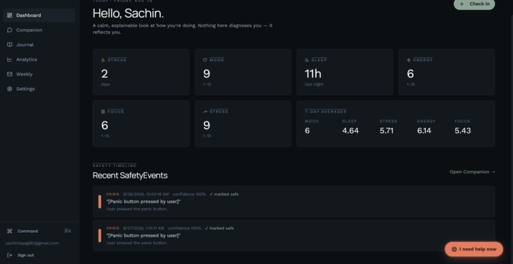This screenshot has height=264, width=513.
Task: Click marked safe on 8/28/2026 event
Action: [x=224, y=194]
